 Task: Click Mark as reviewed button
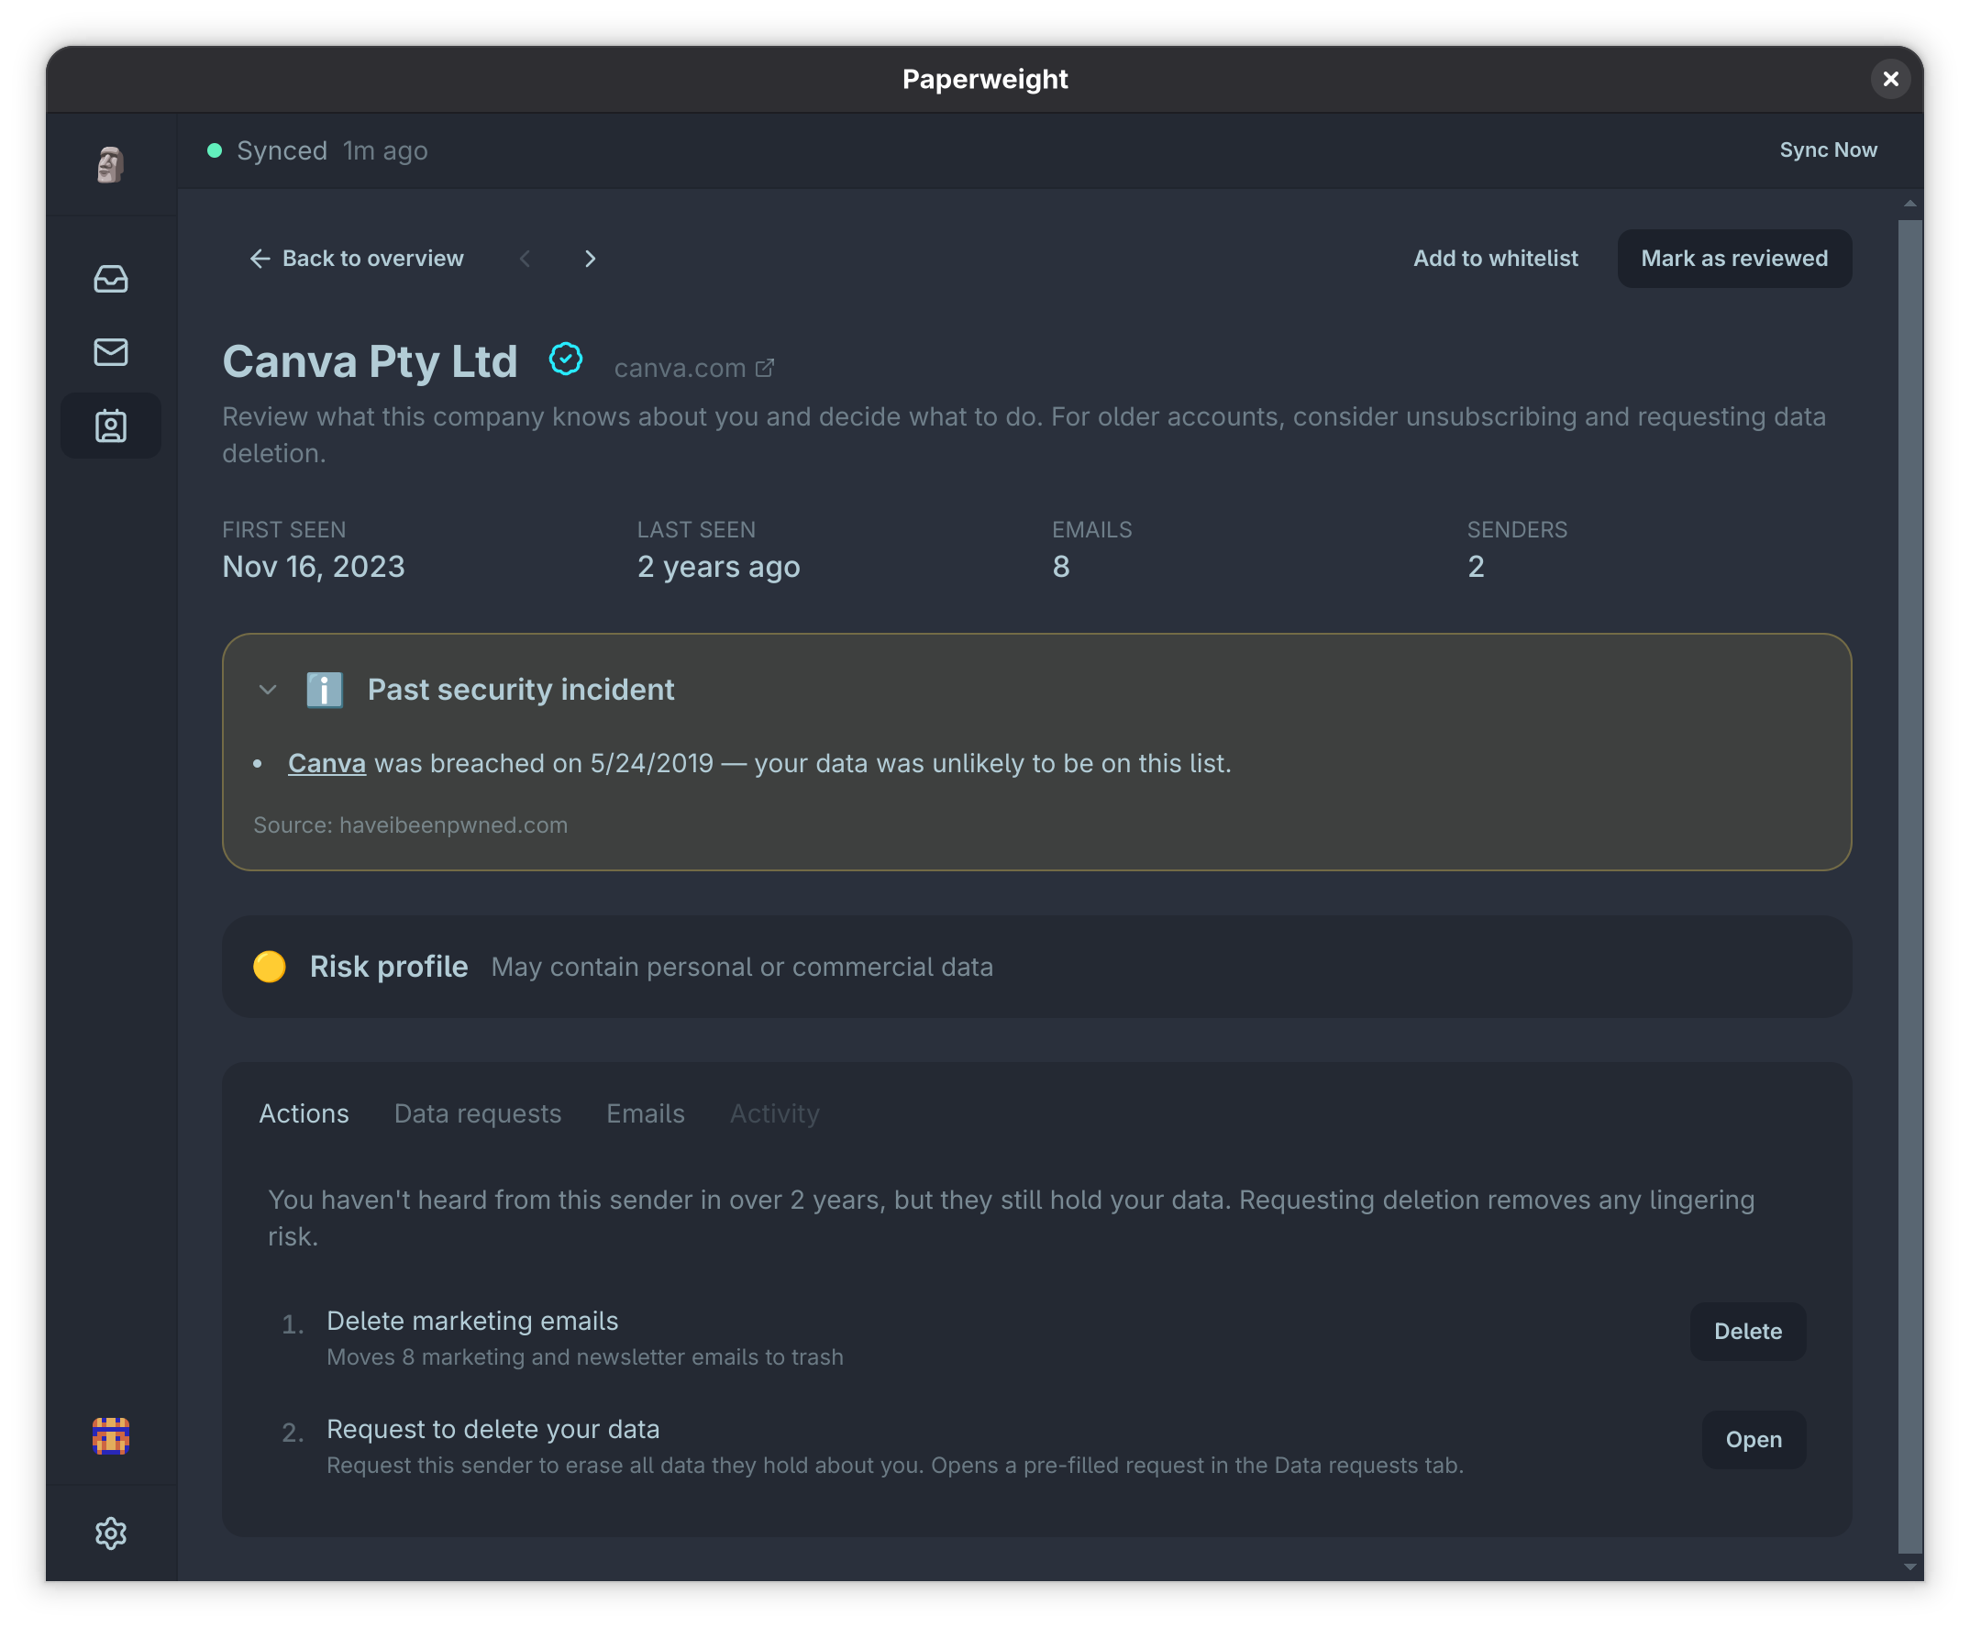(1733, 259)
